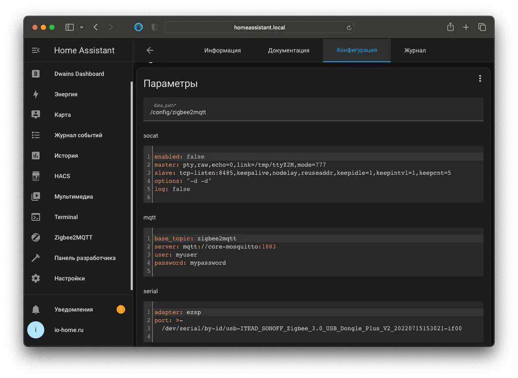Go back with the add-on back arrow
This screenshot has width=518, height=378.
tap(150, 50)
